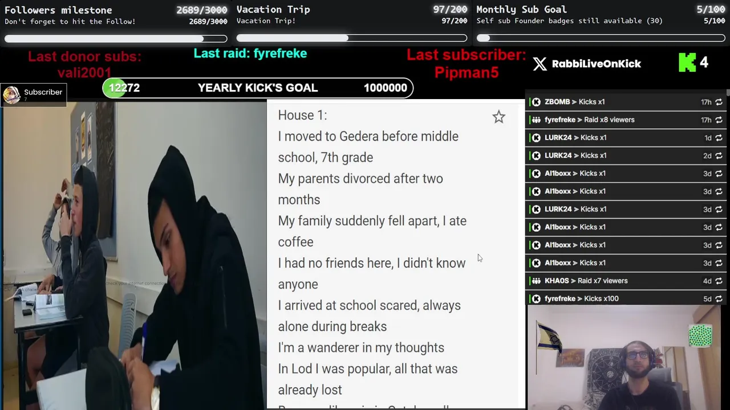
Task: Click the Kick icon beside ZBOMB entry
Action: pyautogui.click(x=536, y=102)
